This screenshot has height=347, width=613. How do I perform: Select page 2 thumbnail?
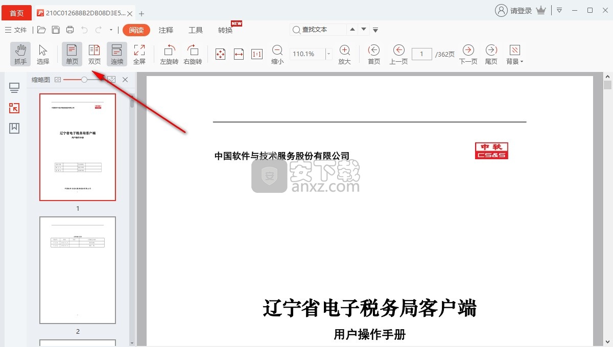click(x=78, y=270)
